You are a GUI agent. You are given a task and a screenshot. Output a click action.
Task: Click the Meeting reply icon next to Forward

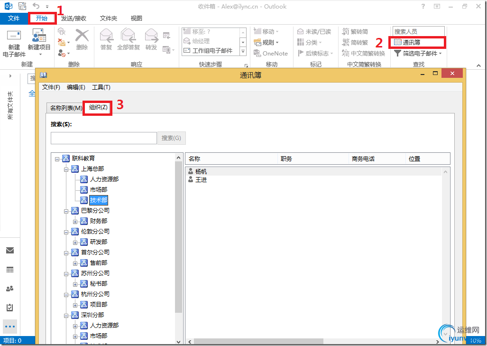tap(167, 35)
